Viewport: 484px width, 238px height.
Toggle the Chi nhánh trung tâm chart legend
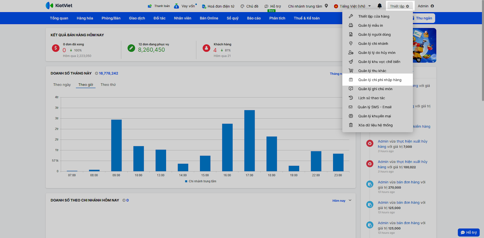[x=201, y=181]
